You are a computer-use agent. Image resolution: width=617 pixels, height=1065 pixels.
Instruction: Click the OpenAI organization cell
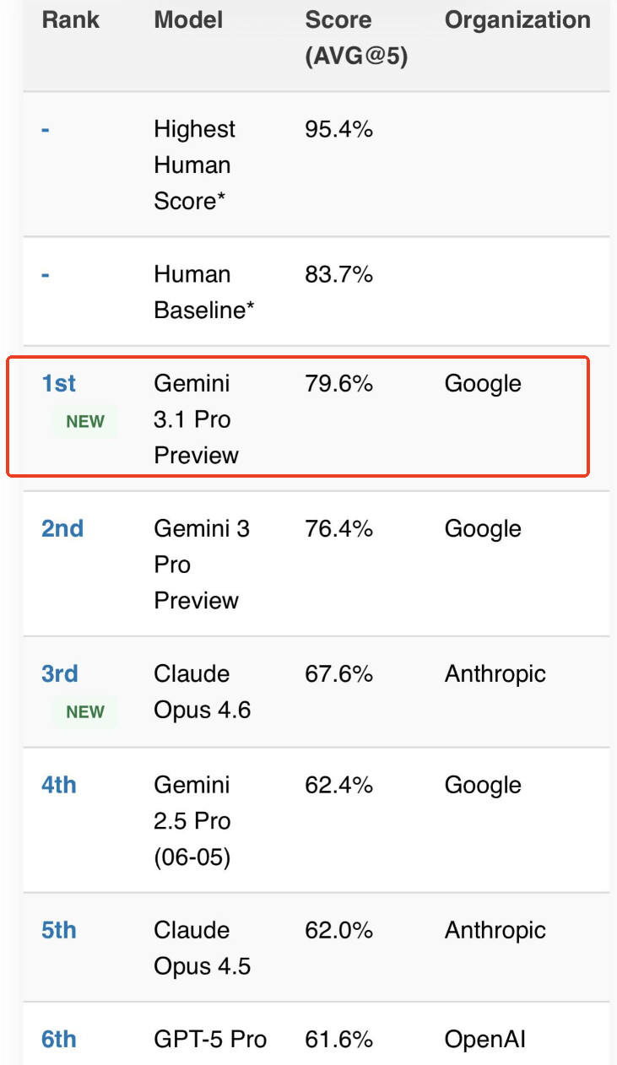[x=485, y=1039]
